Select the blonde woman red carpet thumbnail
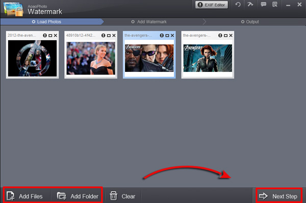The height and width of the screenshot is (203, 306). click(91, 58)
